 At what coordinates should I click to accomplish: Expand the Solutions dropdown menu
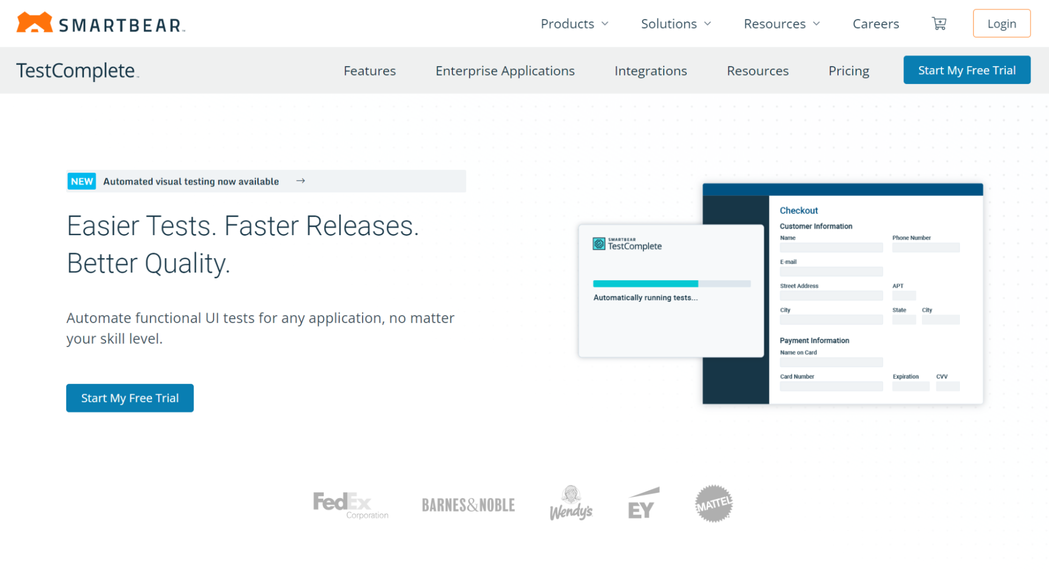[x=675, y=24]
